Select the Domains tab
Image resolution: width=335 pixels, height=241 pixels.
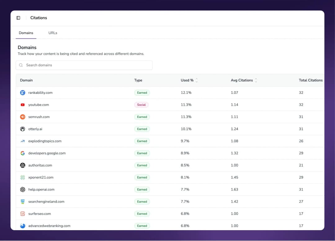pos(26,33)
